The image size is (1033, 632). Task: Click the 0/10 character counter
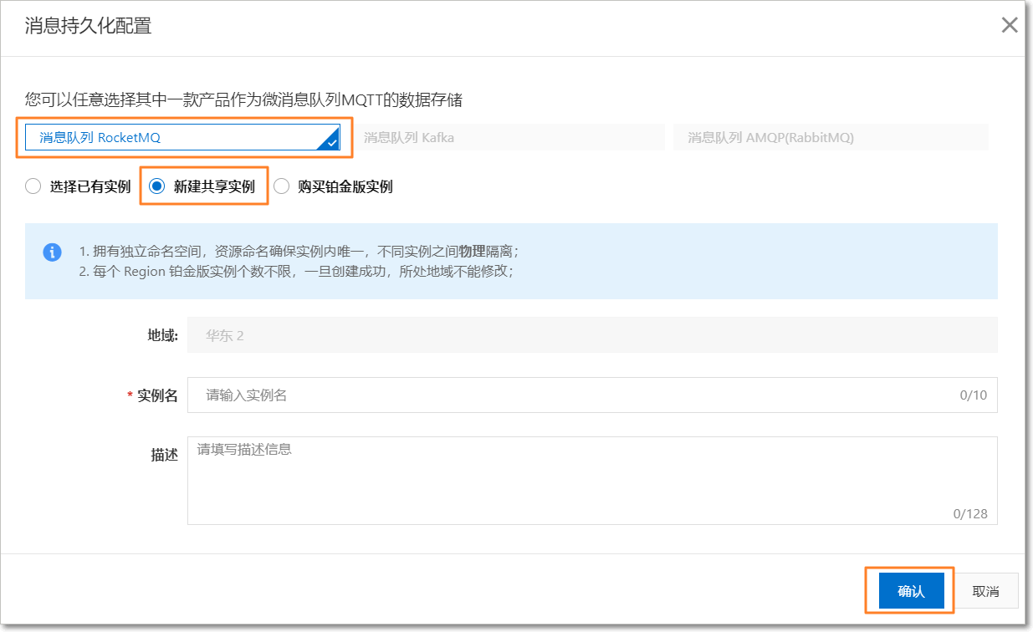click(974, 395)
